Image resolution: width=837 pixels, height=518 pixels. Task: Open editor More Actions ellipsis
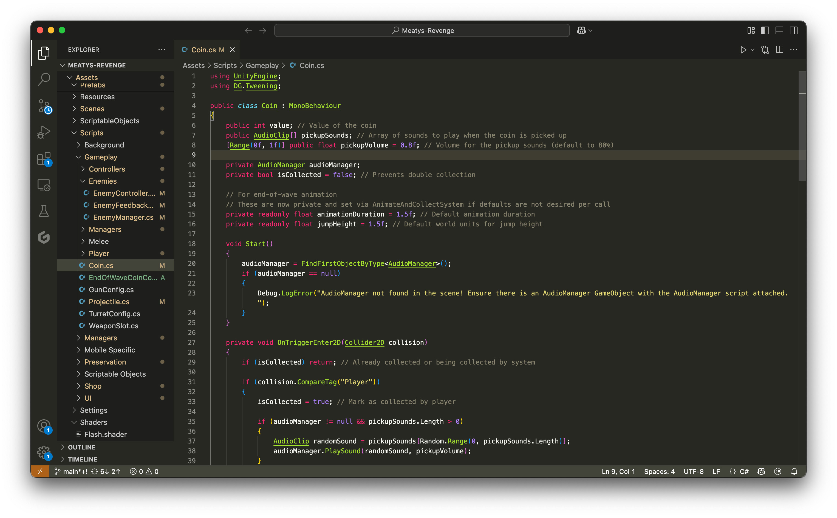coord(793,50)
